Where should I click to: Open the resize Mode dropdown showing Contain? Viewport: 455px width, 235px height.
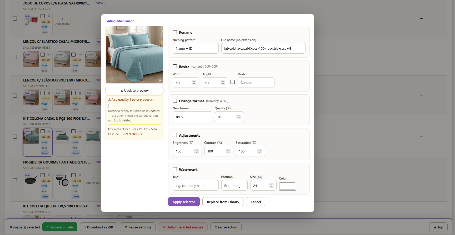(x=256, y=83)
